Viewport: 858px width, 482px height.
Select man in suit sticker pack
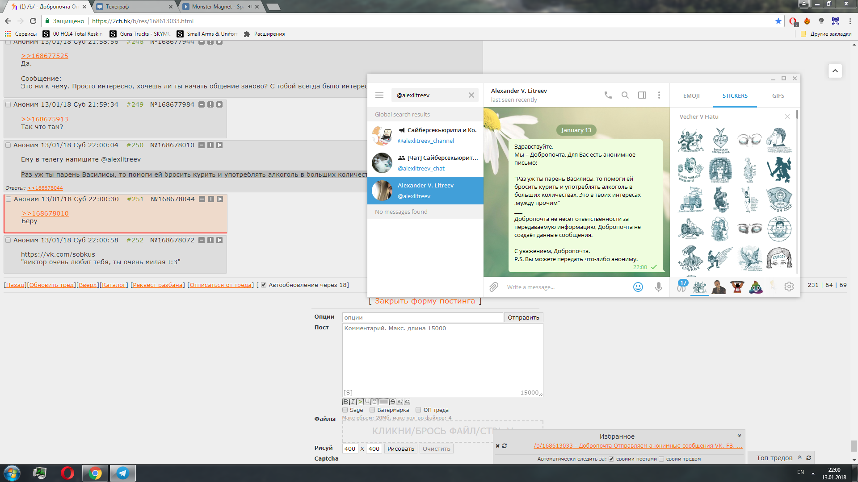pos(719,287)
